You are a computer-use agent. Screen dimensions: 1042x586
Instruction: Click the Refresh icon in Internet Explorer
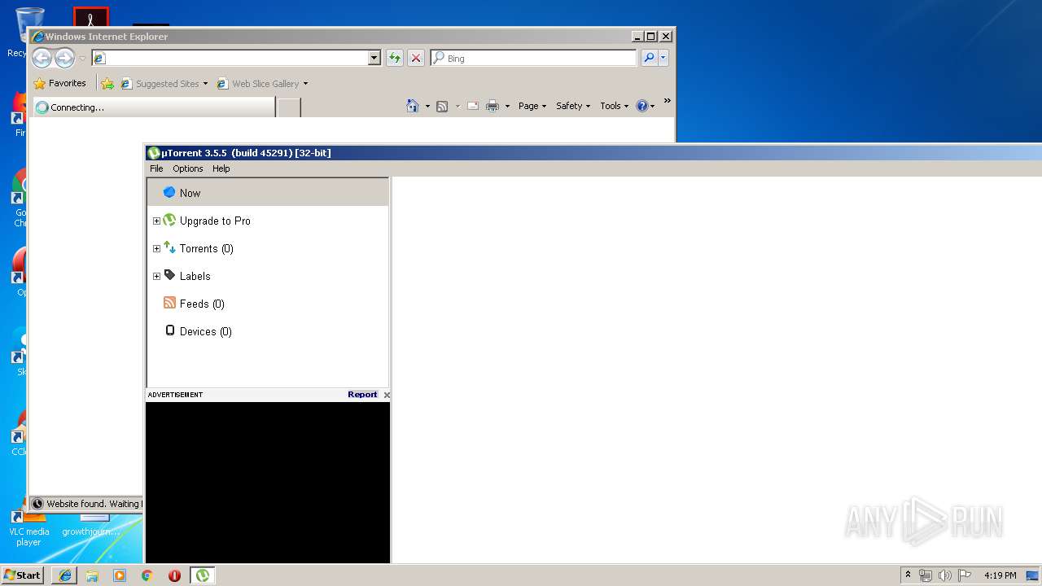tap(395, 58)
